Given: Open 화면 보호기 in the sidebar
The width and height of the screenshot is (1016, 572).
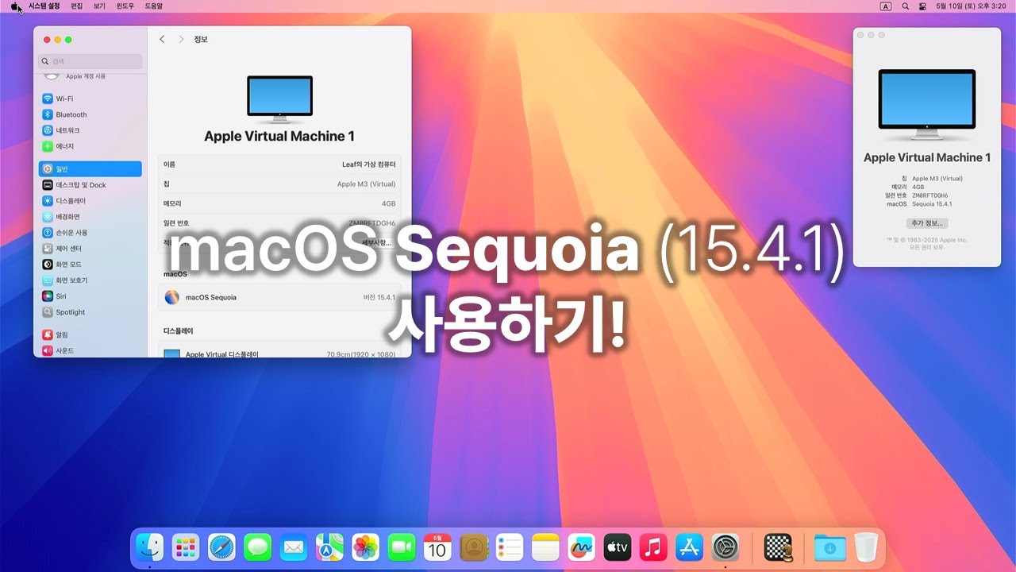Looking at the screenshot, I should click(x=90, y=280).
